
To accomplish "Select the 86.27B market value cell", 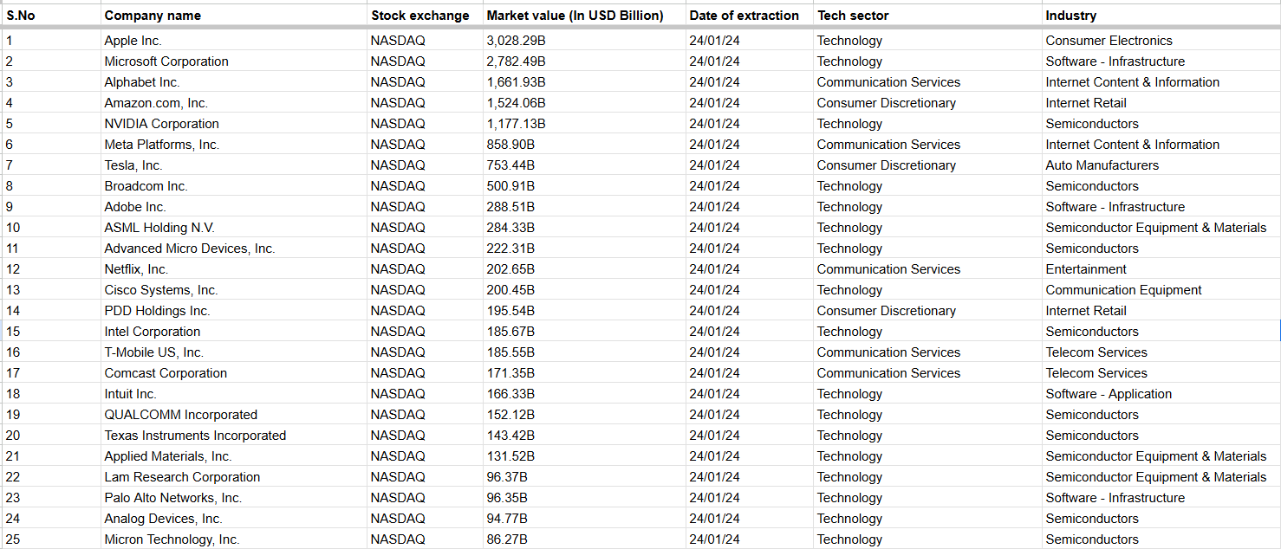I will (x=584, y=539).
